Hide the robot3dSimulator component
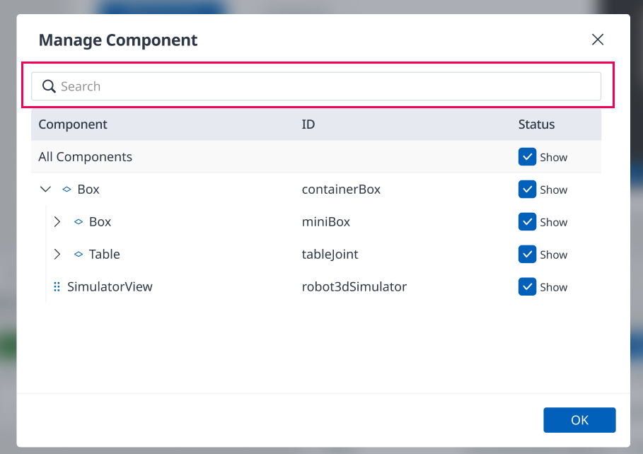643x454 pixels. 527,286
